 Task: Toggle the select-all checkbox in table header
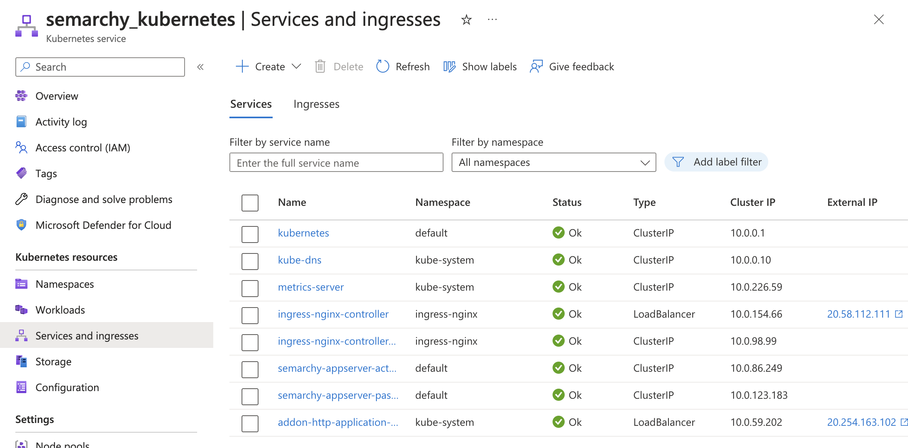(x=250, y=203)
